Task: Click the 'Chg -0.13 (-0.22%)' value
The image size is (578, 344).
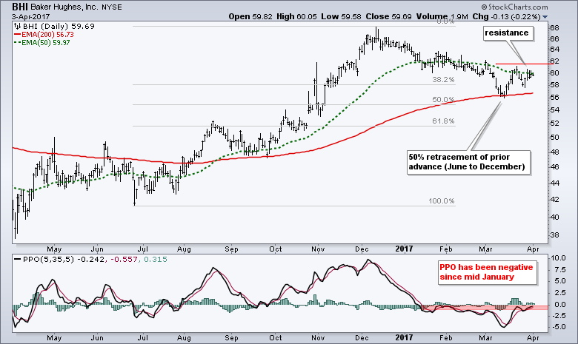Action: (x=506, y=16)
